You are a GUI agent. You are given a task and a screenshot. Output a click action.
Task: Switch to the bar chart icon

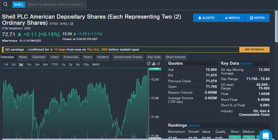pos(154,64)
